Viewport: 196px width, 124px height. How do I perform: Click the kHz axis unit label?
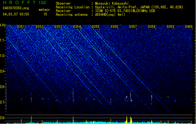point(3,25)
